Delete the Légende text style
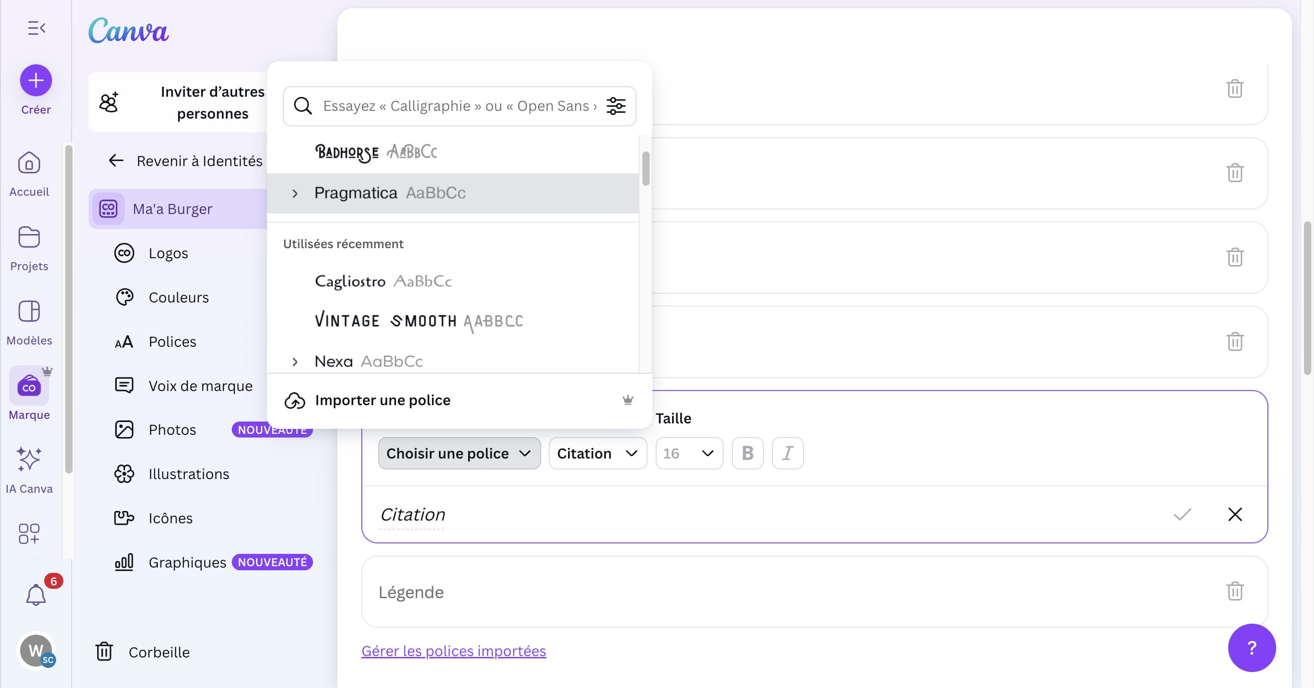 pyautogui.click(x=1235, y=591)
